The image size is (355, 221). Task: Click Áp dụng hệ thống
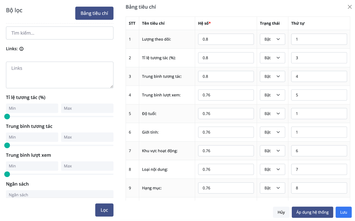pos(312,212)
